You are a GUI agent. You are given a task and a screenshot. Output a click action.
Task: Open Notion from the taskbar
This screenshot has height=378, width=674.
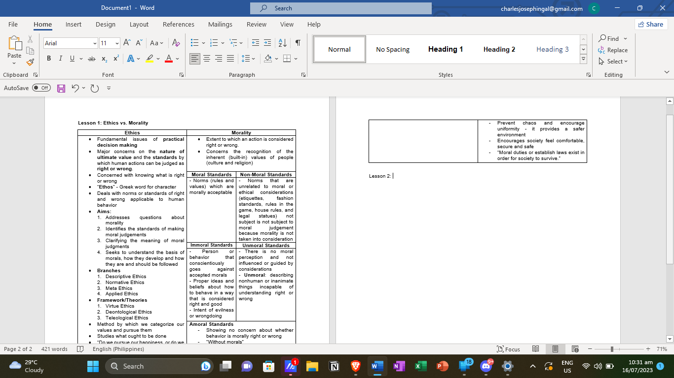pyautogui.click(x=335, y=366)
